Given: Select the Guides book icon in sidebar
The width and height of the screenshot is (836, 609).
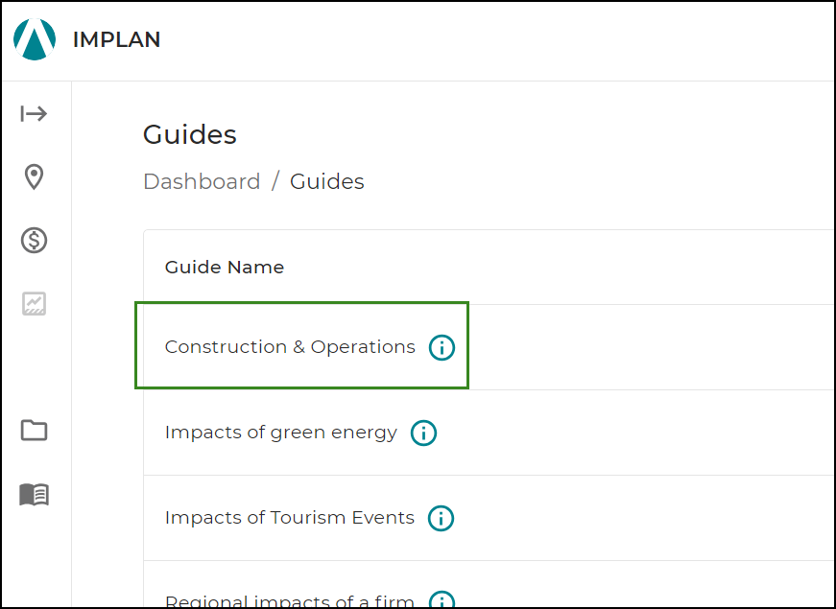Looking at the screenshot, I should pyautogui.click(x=34, y=494).
